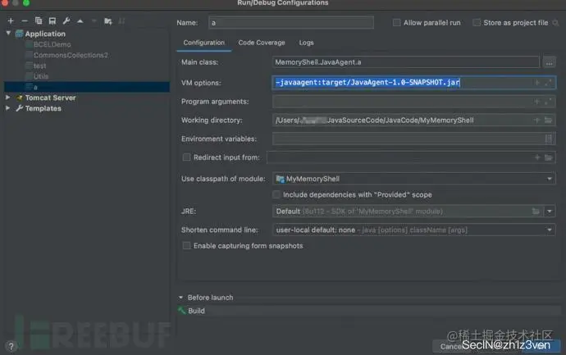566x355 pixels.
Task: Copy the selected configuration
Action: (x=39, y=21)
